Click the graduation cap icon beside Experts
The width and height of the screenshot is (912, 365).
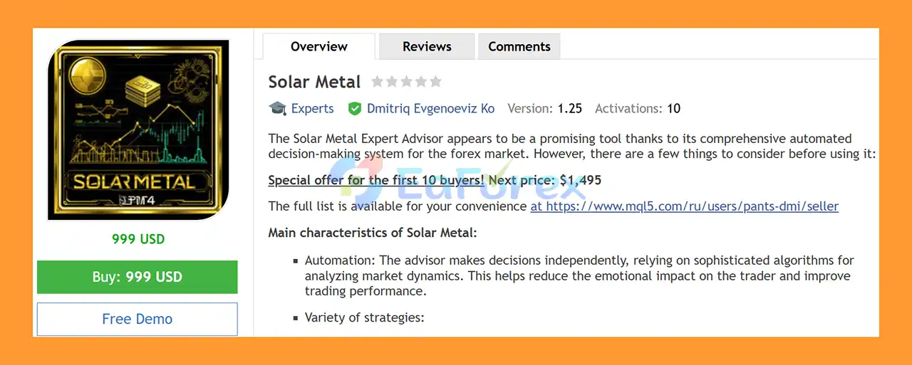coord(277,108)
